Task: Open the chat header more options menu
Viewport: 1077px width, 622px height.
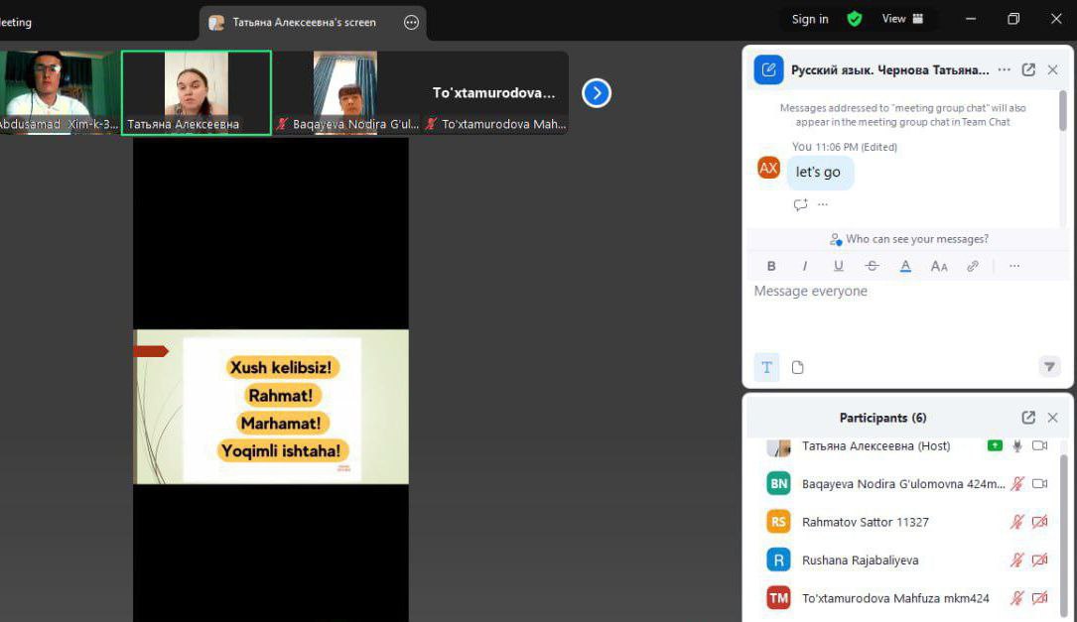Action: pos(1004,70)
